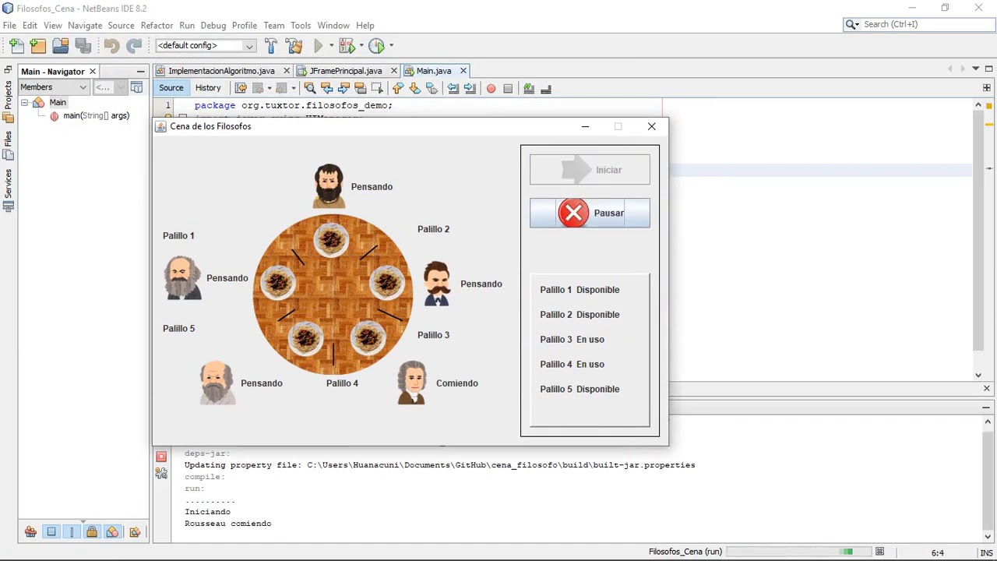Toggle the rectangular selection icon
This screenshot has width=997, height=561.
[x=377, y=89]
